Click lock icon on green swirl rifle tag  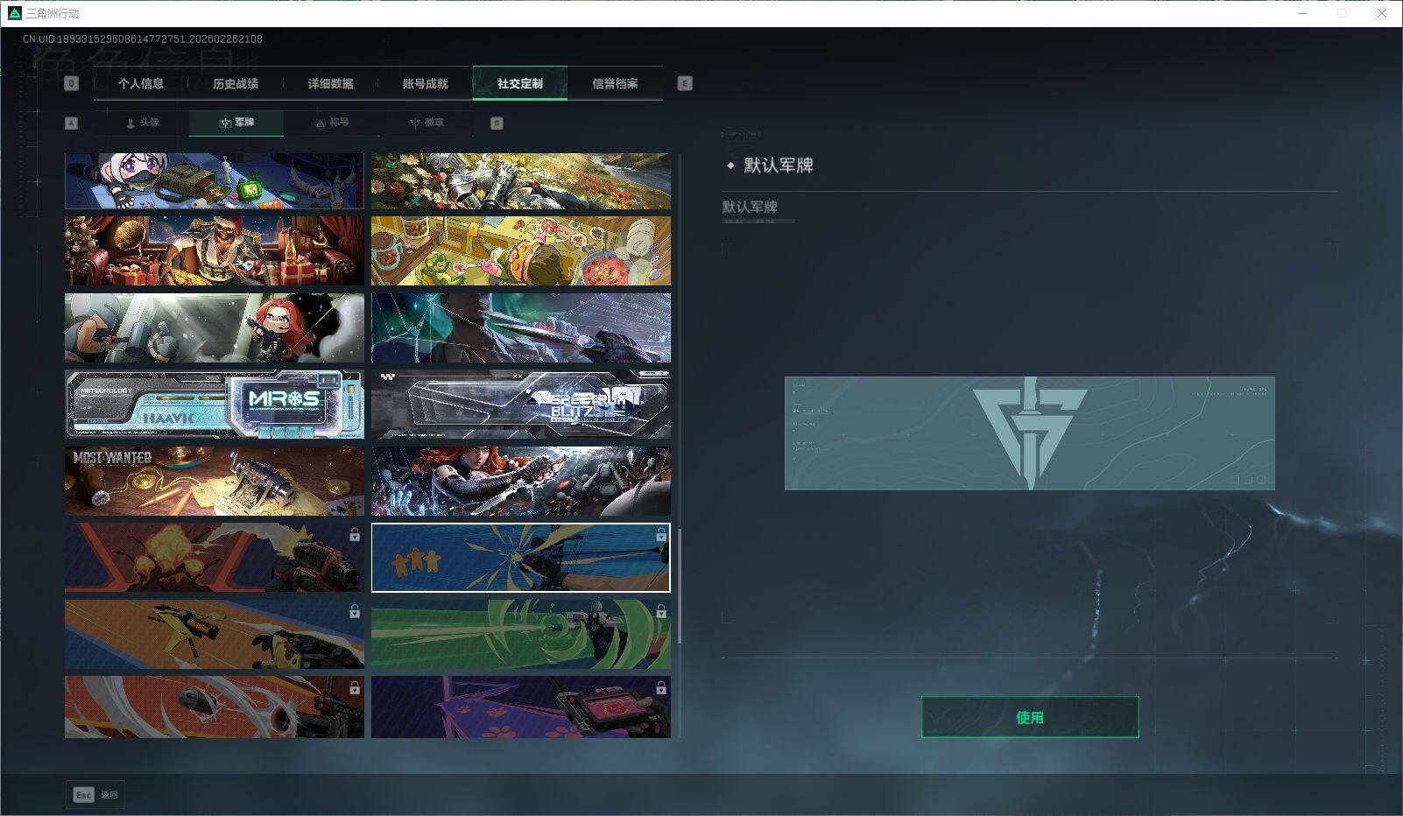[661, 611]
